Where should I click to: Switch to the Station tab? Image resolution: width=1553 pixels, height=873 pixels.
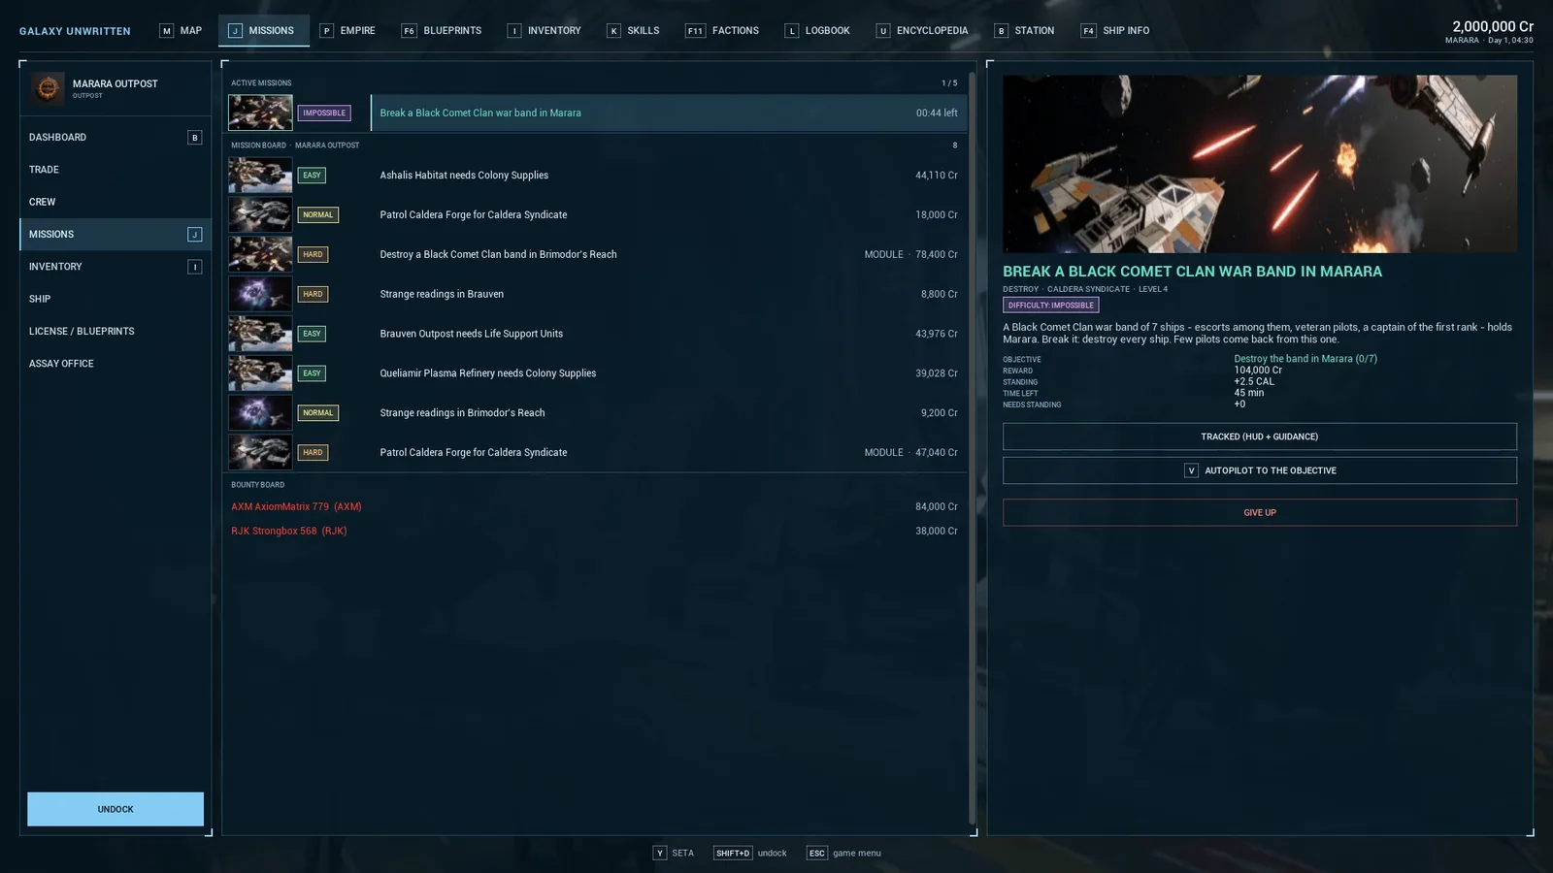click(1024, 31)
